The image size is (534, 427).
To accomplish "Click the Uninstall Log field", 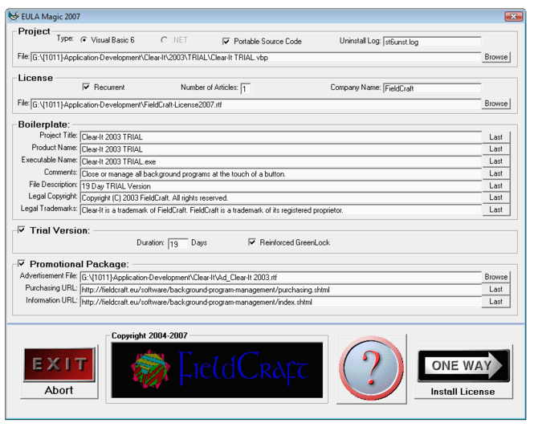I will click(x=432, y=42).
